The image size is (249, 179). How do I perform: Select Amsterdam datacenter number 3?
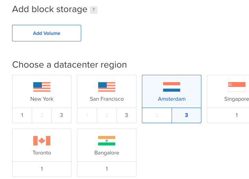[x=186, y=115]
